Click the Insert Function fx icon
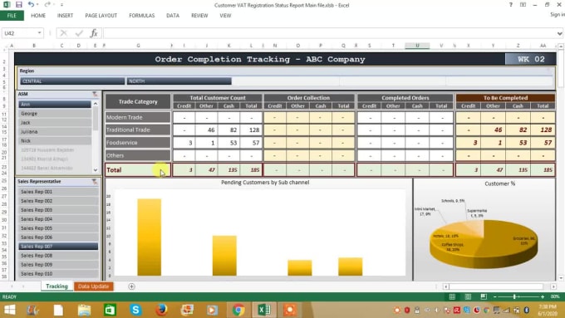The height and width of the screenshot is (318, 565). [94, 33]
